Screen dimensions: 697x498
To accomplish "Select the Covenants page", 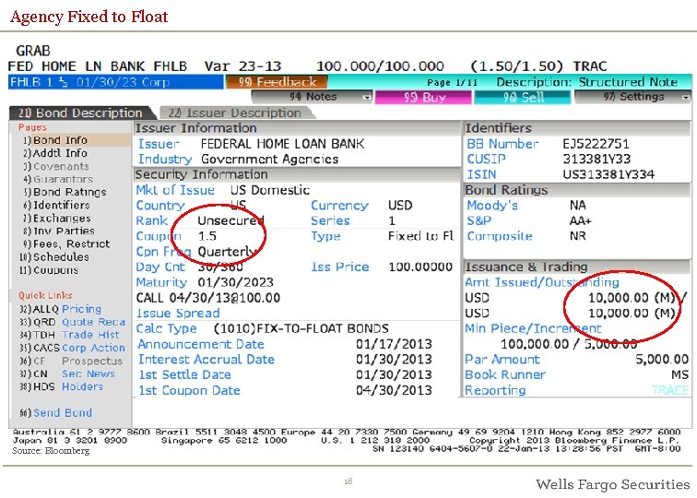I will click(x=56, y=166).
